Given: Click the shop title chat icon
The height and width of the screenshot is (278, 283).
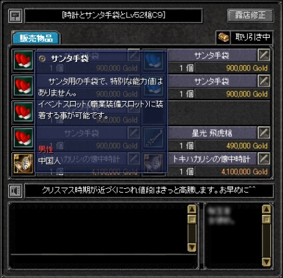Looking at the screenshot, I should pos(15,16).
